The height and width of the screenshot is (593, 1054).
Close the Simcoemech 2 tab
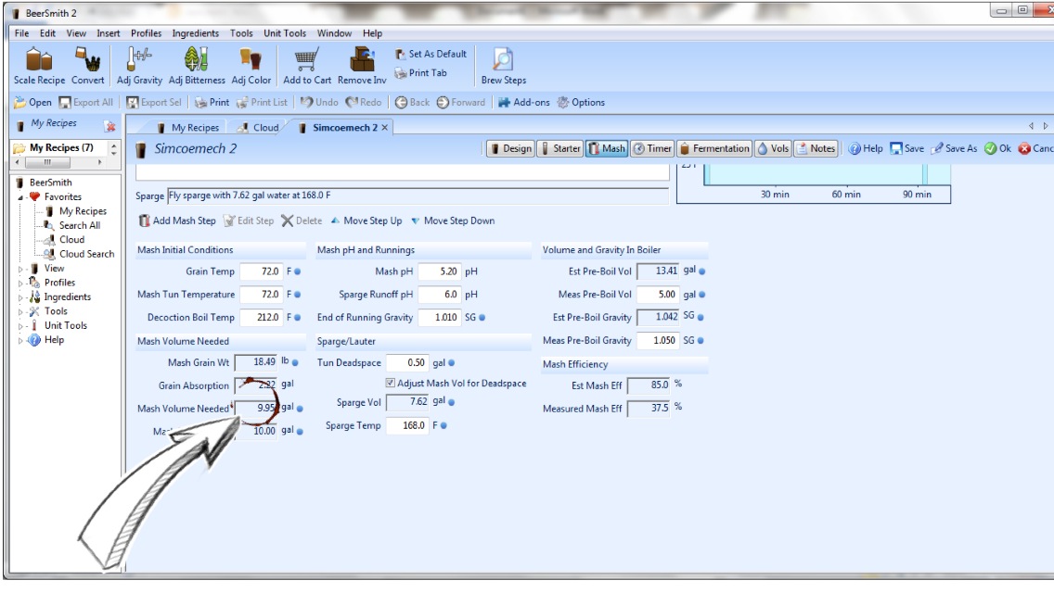[x=385, y=128]
